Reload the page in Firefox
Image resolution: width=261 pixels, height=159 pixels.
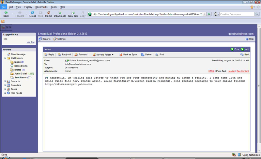click(x=33, y=14)
